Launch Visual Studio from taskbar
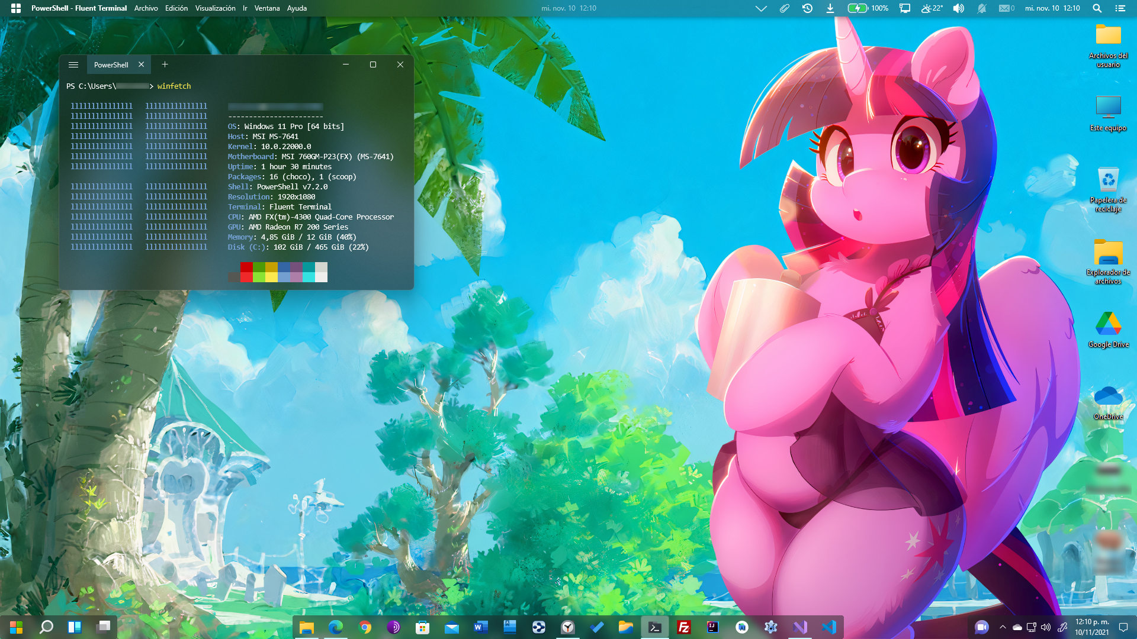Screen dimensions: 1137x639 point(800,627)
